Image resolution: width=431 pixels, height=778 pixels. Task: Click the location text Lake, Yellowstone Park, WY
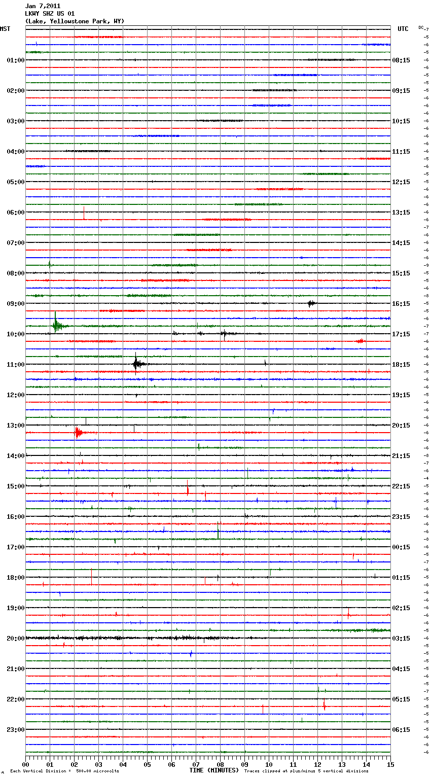[x=75, y=21]
